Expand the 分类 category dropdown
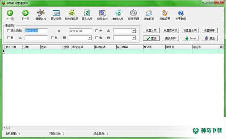 point(134,31)
